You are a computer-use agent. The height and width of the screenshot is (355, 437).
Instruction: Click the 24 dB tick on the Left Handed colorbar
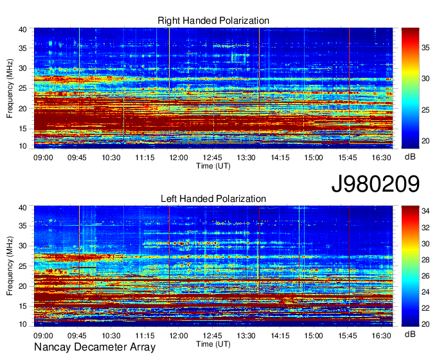pyautogui.click(x=425, y=292)
